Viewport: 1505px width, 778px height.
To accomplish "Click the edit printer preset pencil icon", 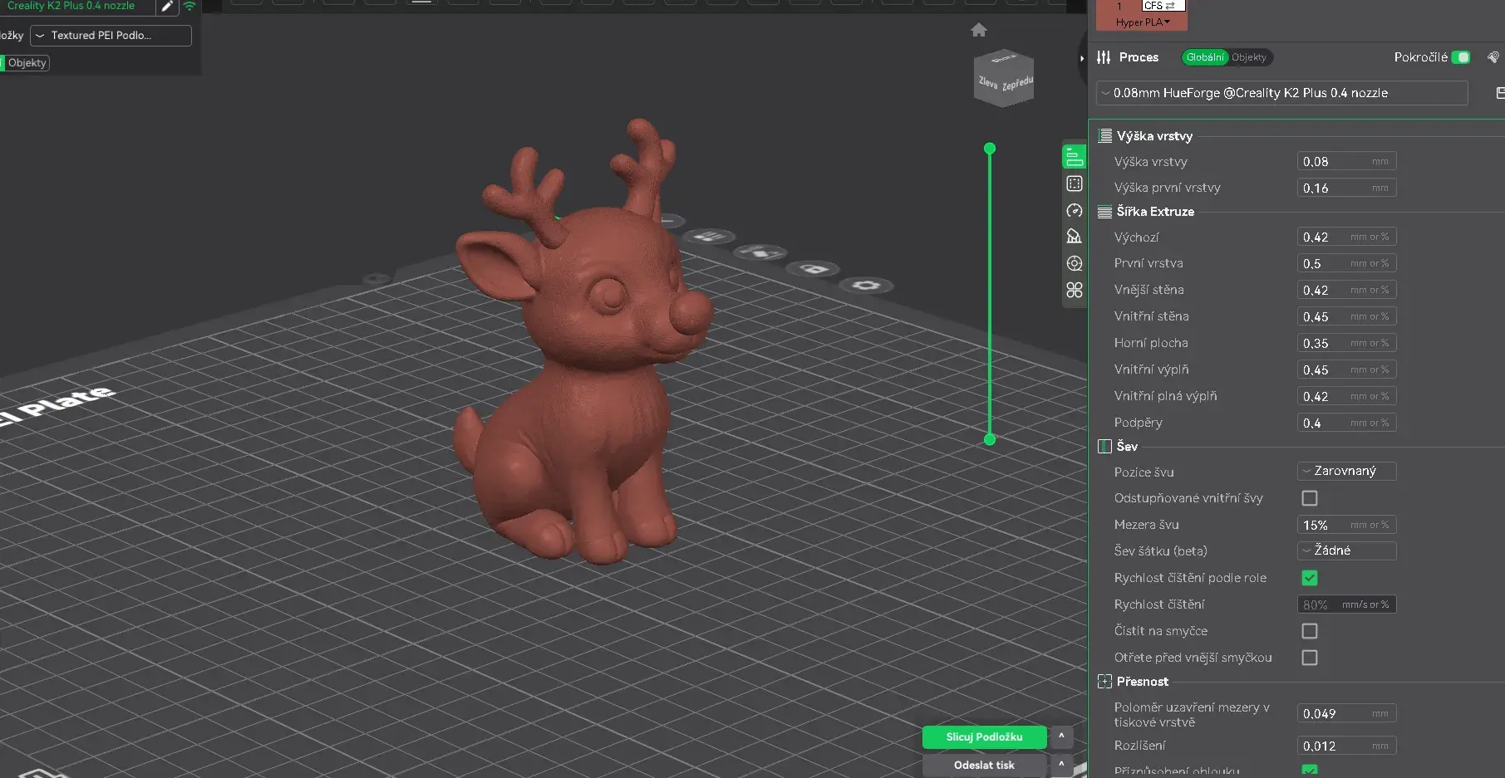I will pos(167,7).
